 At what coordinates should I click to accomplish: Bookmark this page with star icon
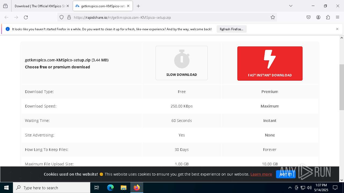[273, 17]
